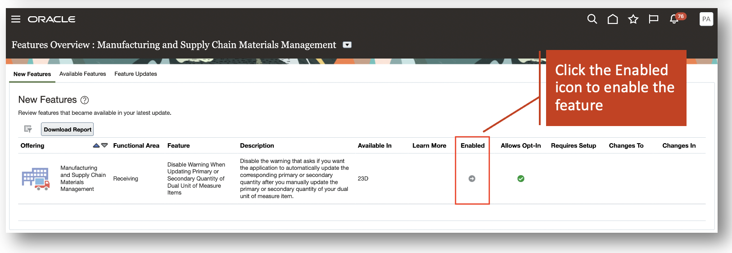
Task: Click the Feature column header
Action: click(x=179, y=145)
